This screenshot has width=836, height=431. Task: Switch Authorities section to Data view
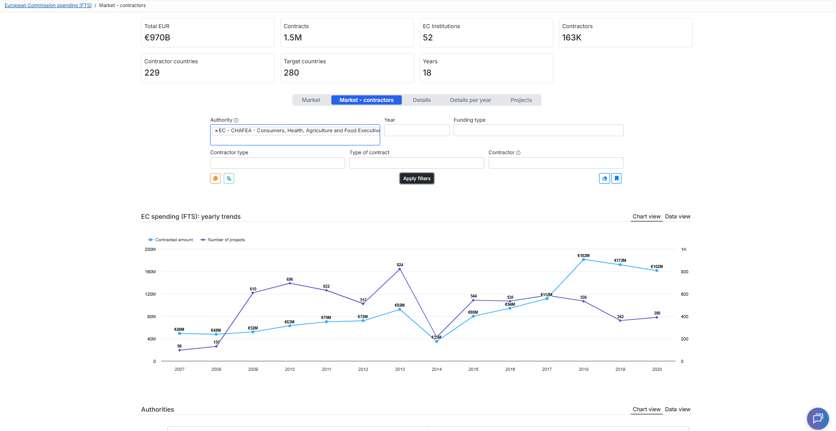[677, 409]
